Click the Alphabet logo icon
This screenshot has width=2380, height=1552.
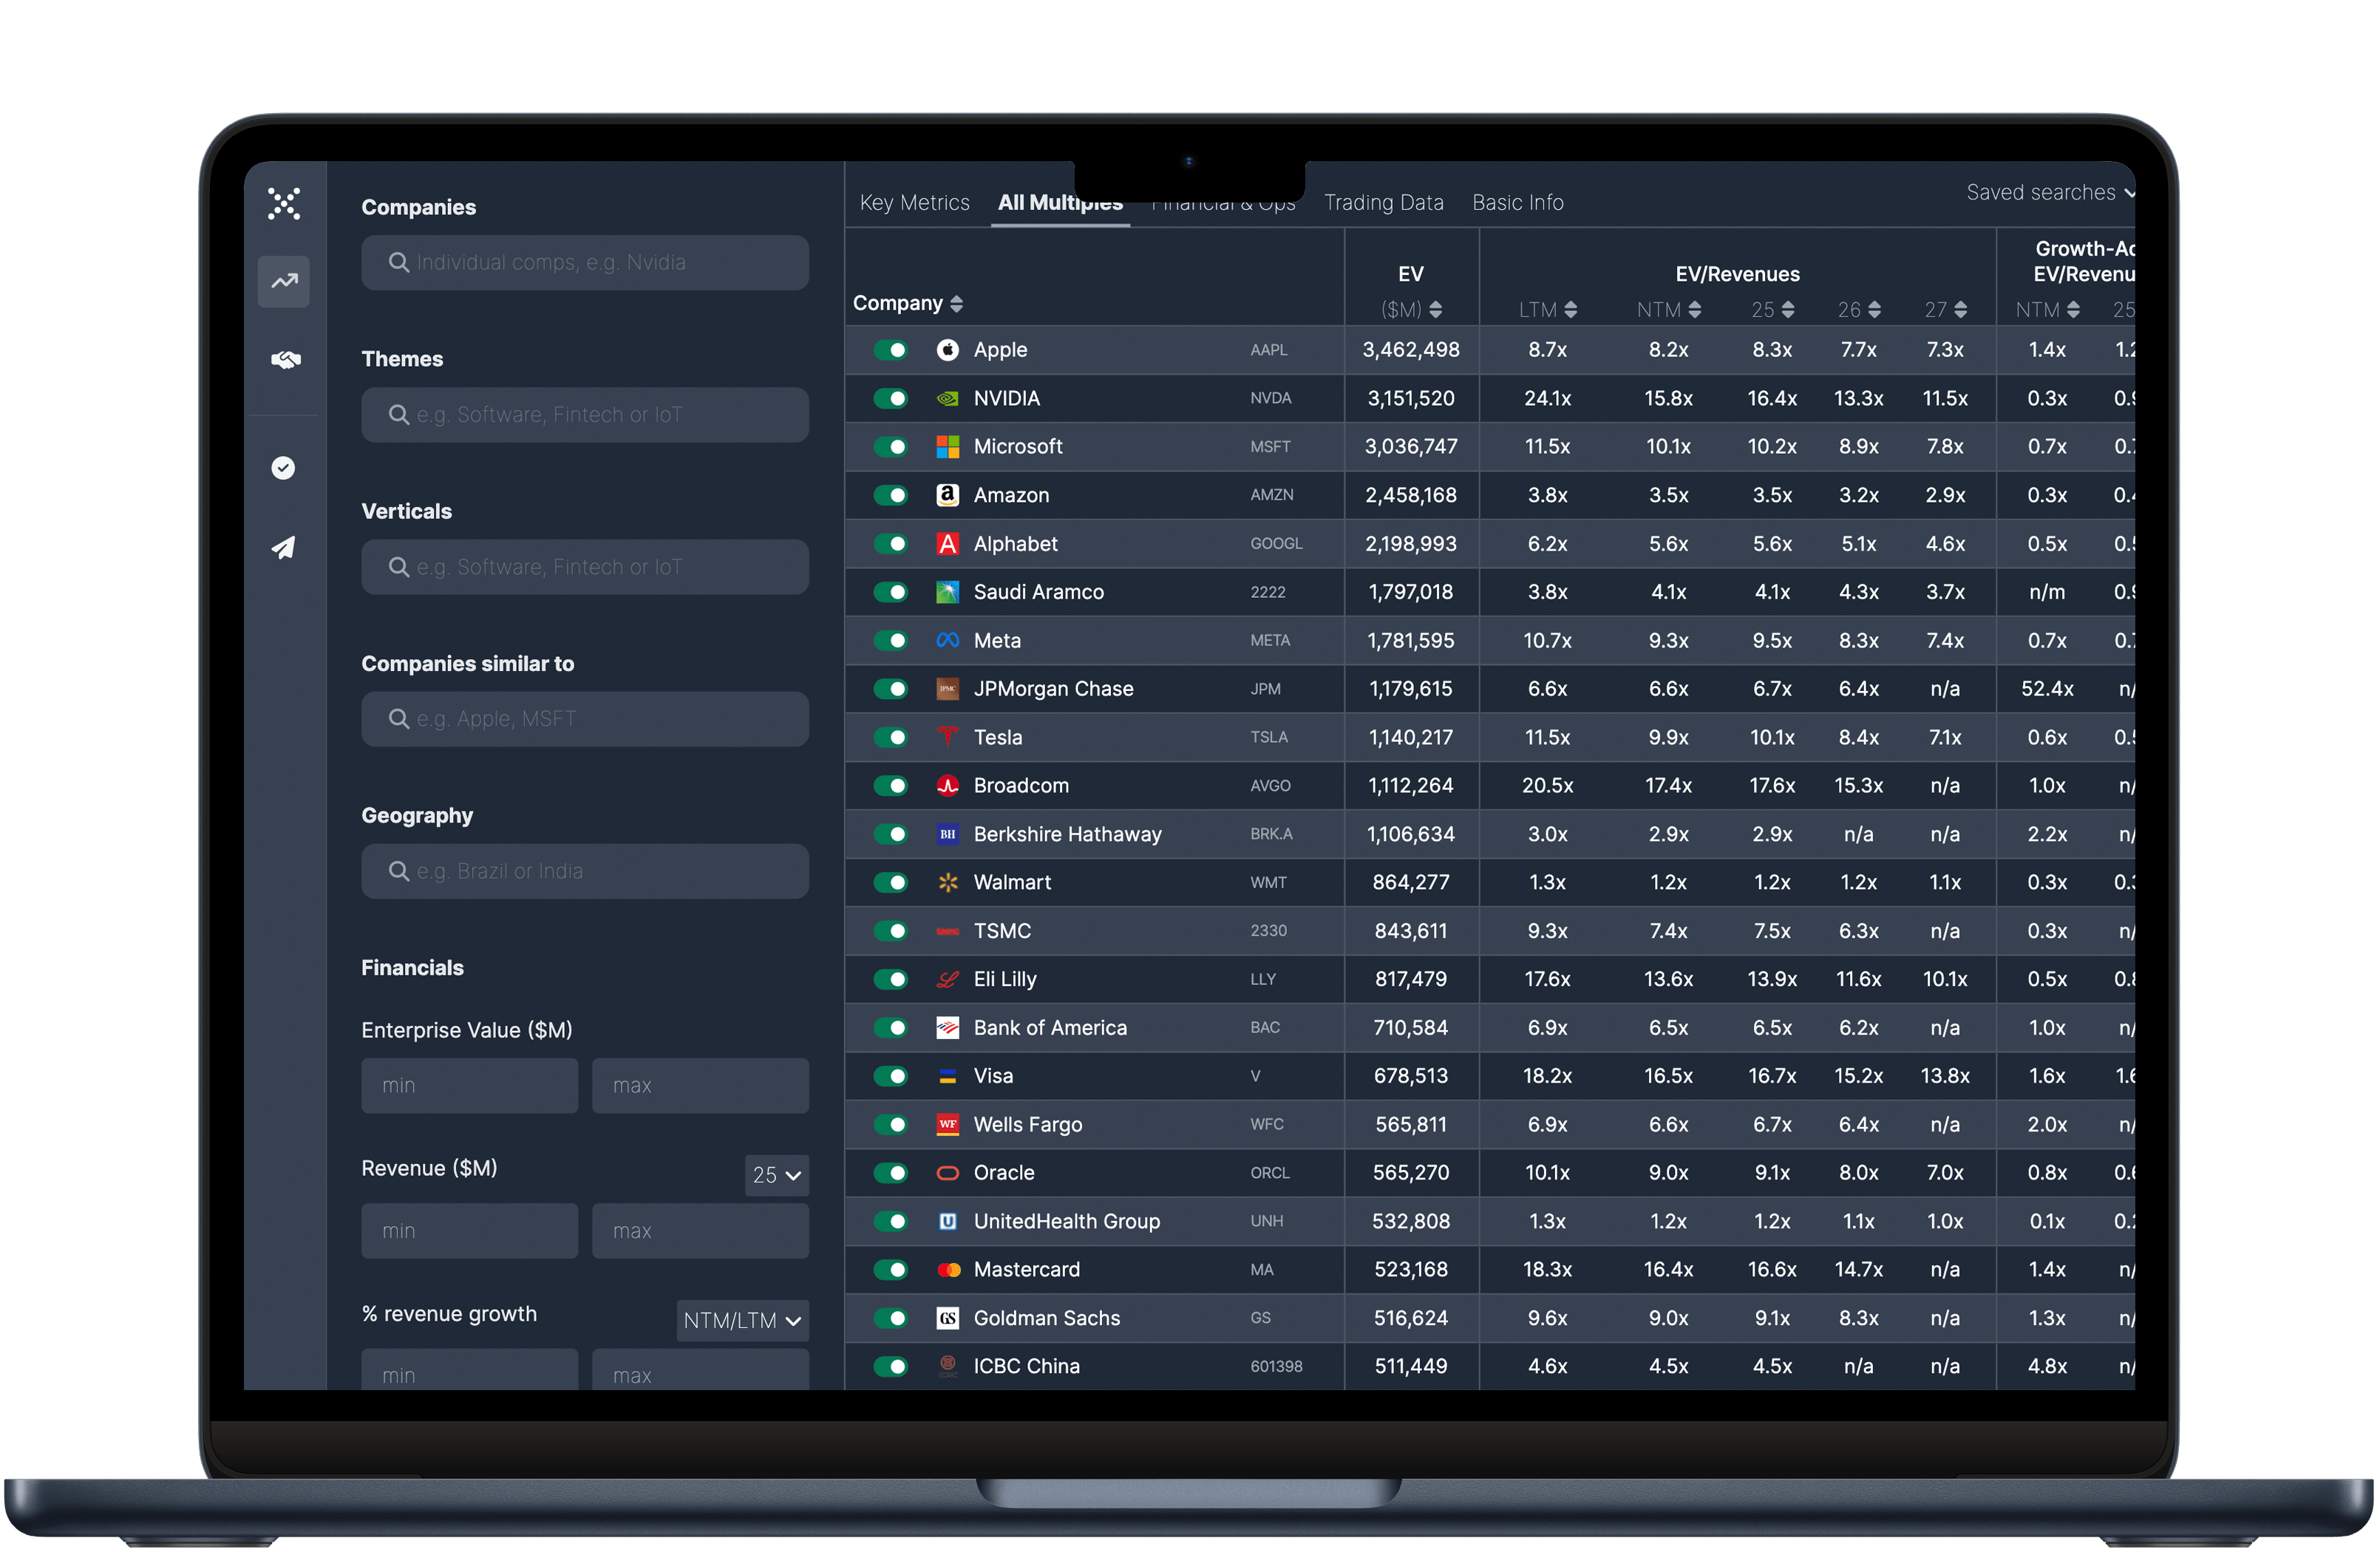click(947, 543)
